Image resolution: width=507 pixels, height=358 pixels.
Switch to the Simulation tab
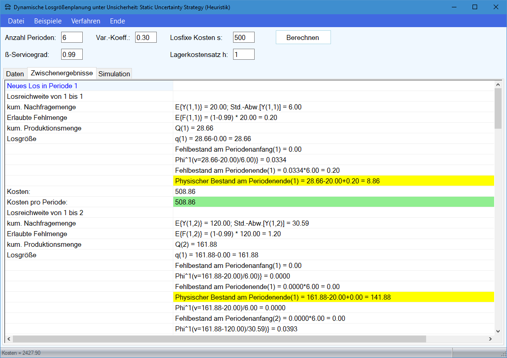point(114,74)
